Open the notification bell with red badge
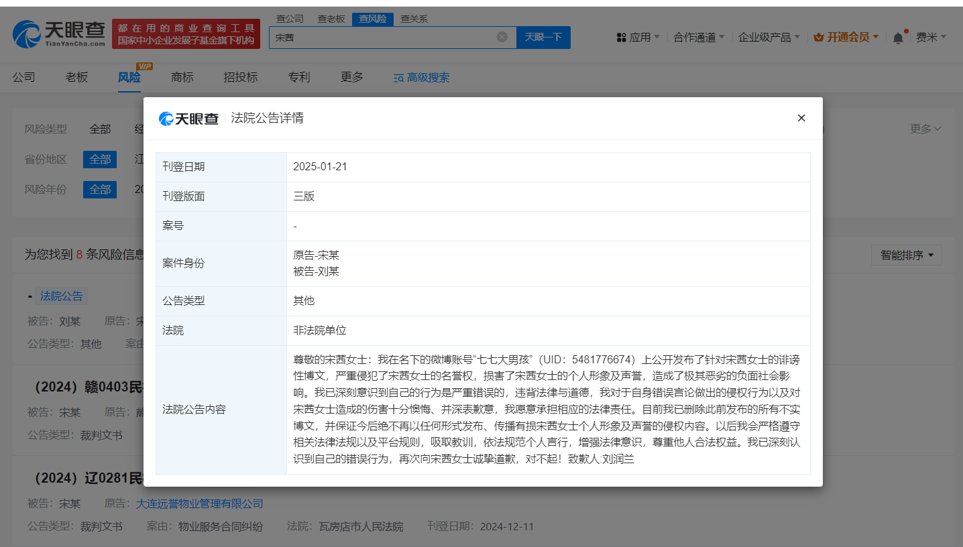The image size is (963, 547). 898,38
